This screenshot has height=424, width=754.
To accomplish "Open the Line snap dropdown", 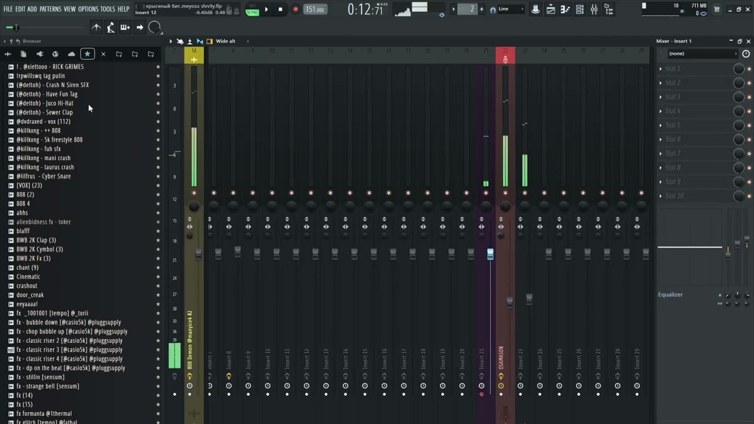I will 511,9.
